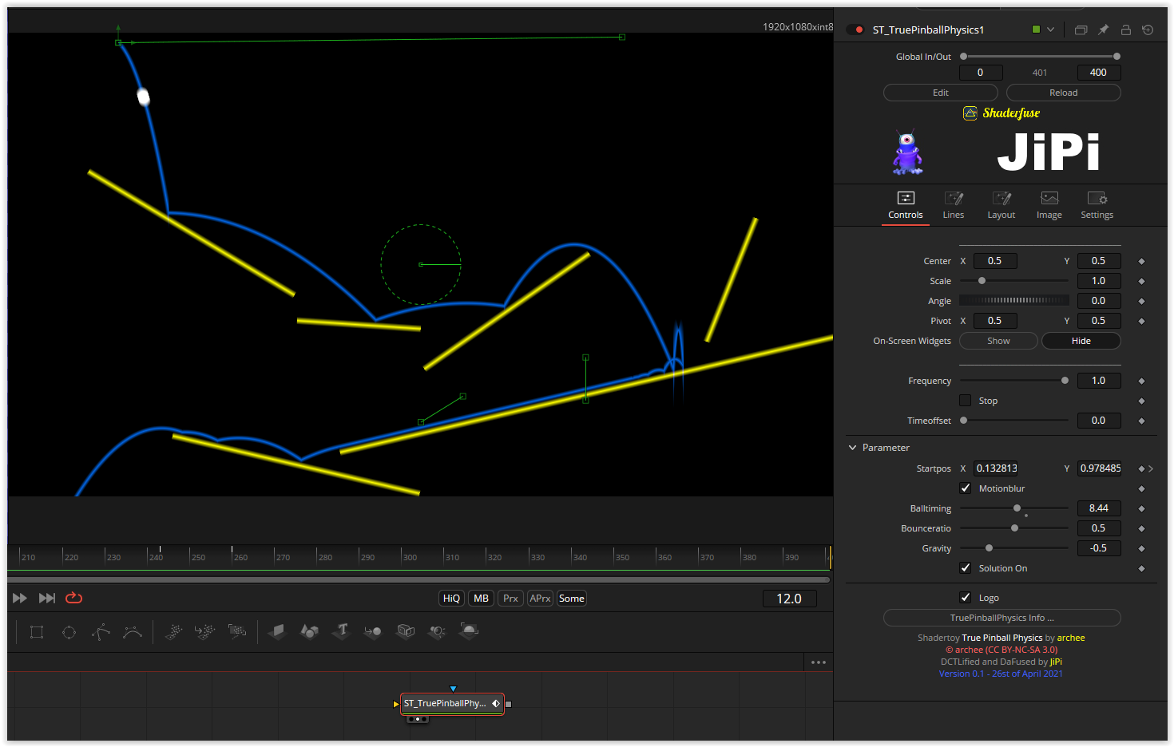Click the Startpos keyframe arrow chevron
This screenshot has width=1174, height=747.
1151,468
